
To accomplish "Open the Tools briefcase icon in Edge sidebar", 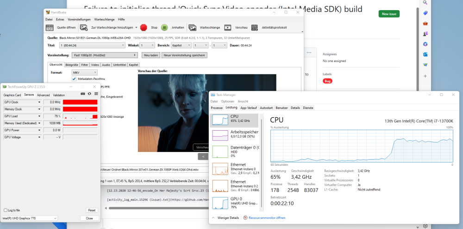I will click(x=425, y=24).
